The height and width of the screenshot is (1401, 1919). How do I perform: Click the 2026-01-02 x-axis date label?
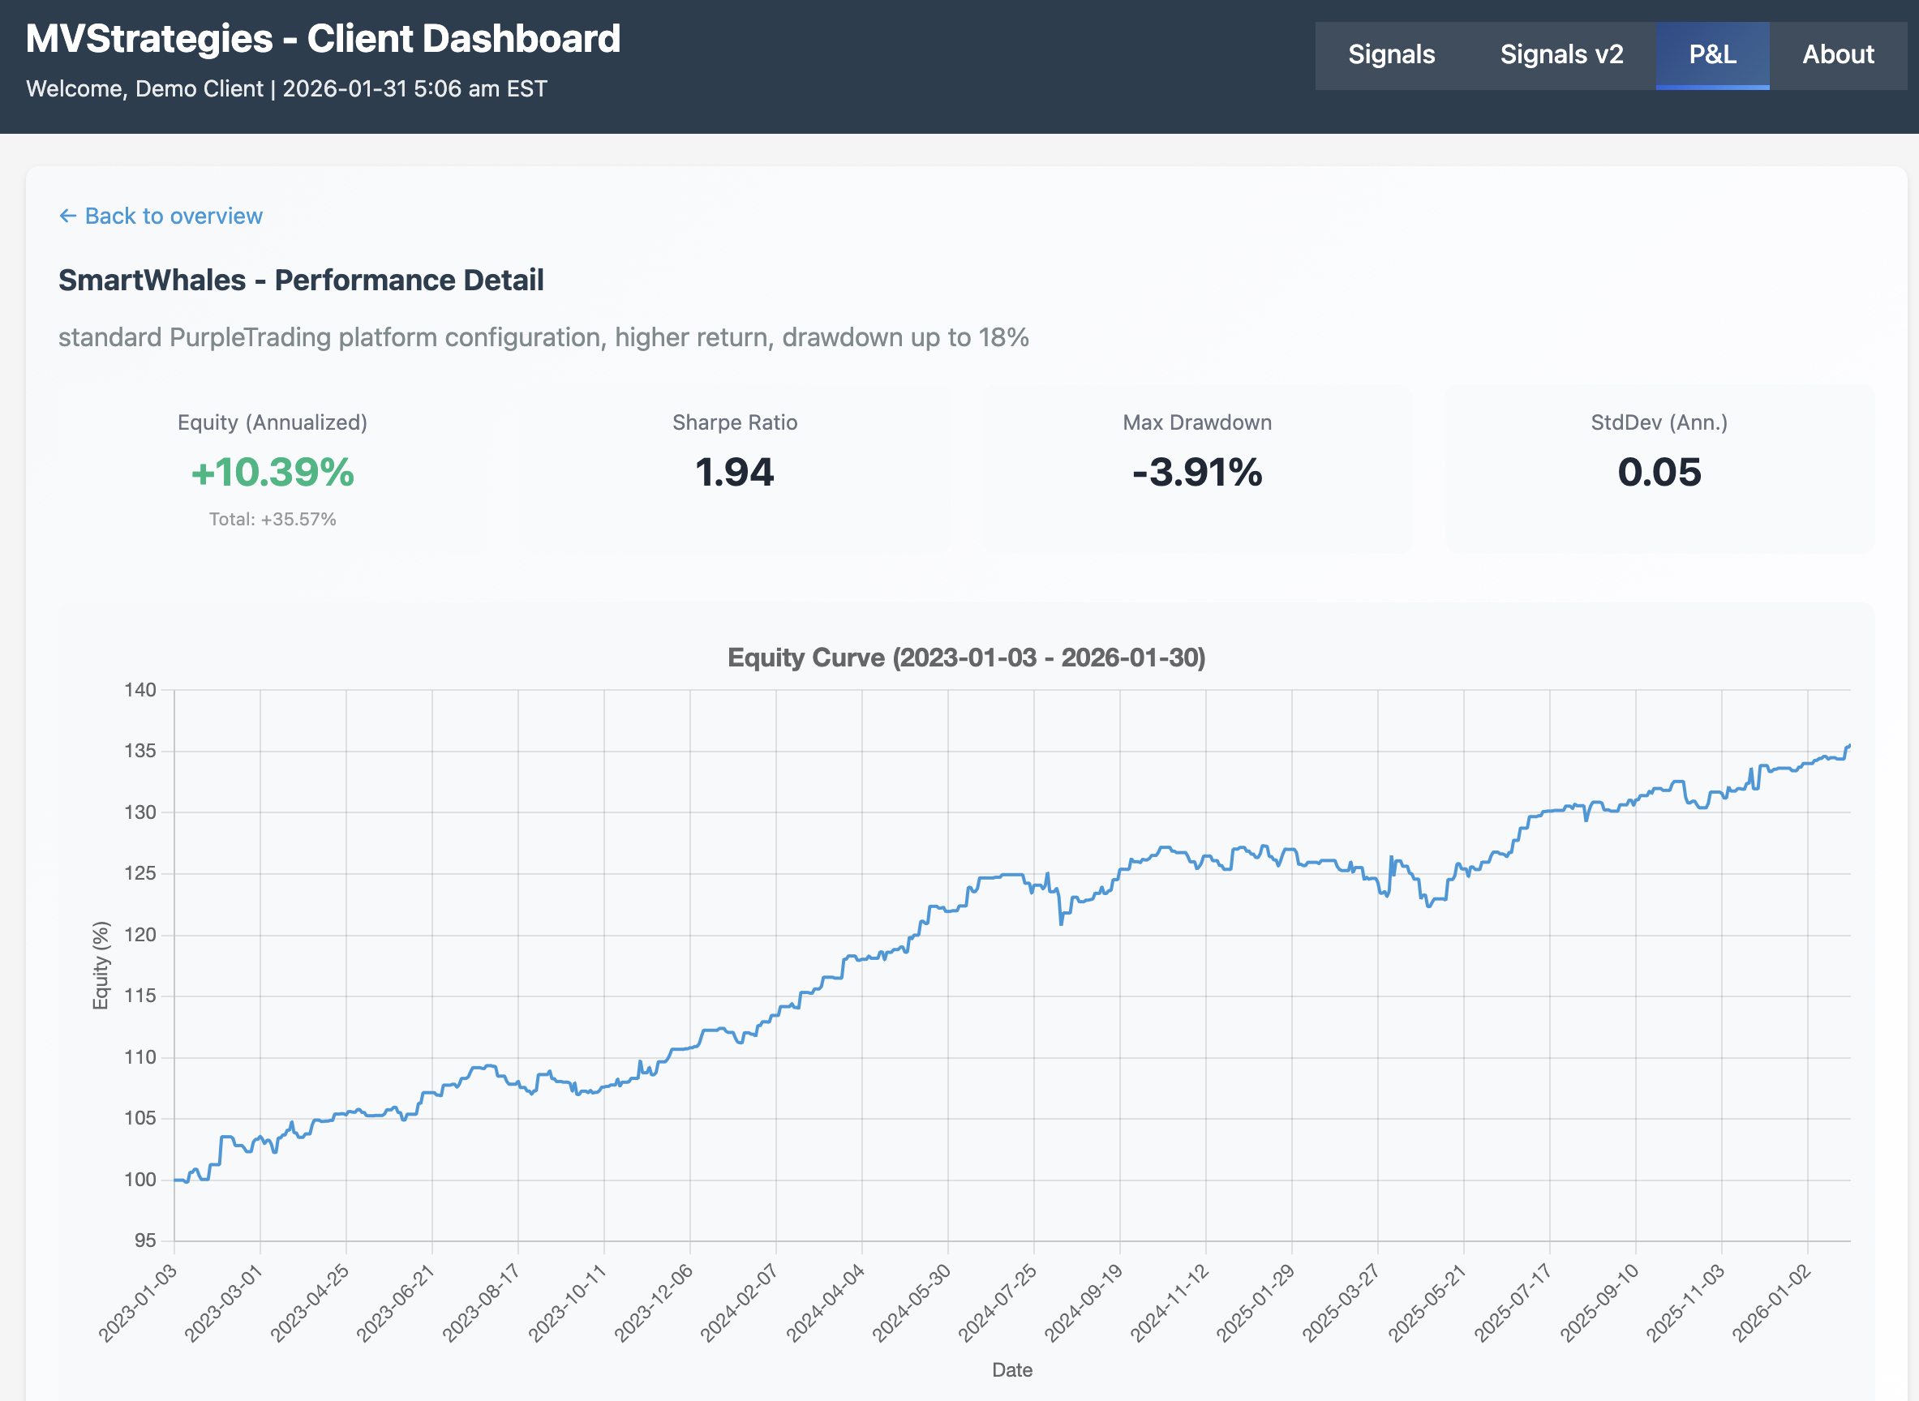[x=1771, y=1303]
